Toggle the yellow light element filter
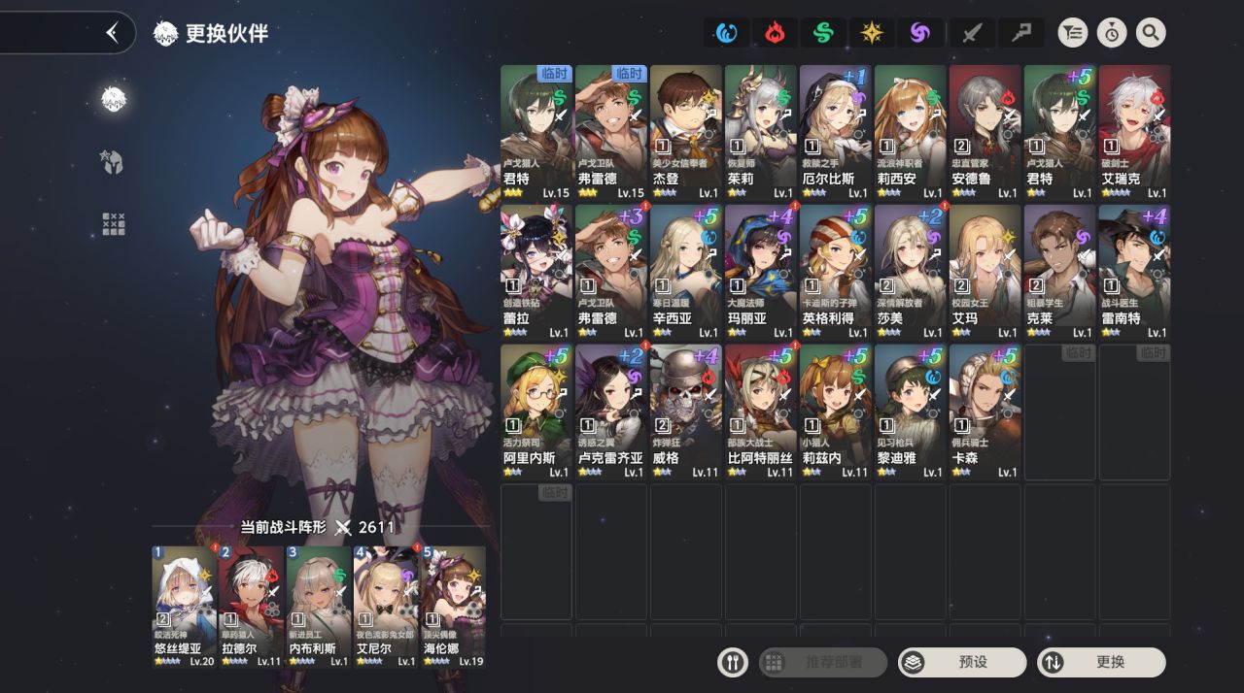Screen dimensions: 1244x693 (872, 33)
